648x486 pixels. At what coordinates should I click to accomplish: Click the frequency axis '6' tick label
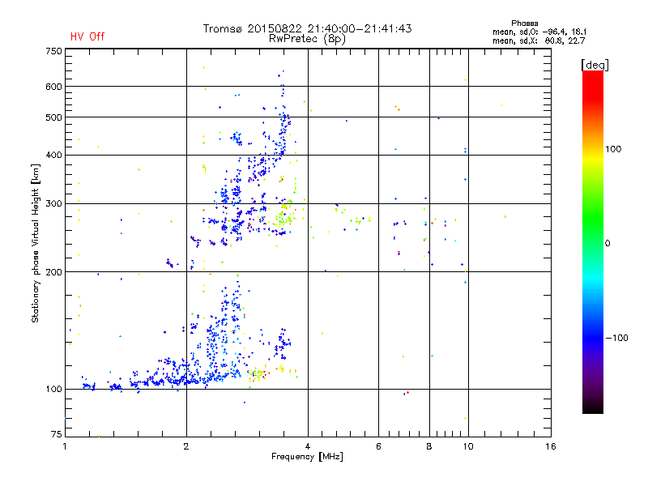click(378, 446)
